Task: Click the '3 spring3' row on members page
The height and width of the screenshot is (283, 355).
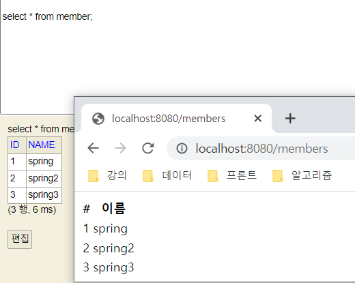Action: point(109,267)
